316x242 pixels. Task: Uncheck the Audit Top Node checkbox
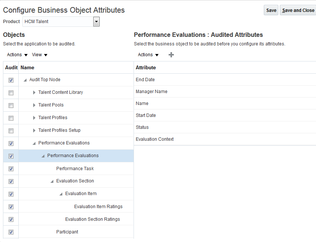[x=11, y=80]
